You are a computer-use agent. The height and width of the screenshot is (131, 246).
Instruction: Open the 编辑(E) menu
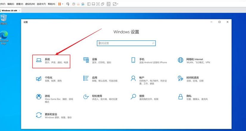tap(11, 4)
